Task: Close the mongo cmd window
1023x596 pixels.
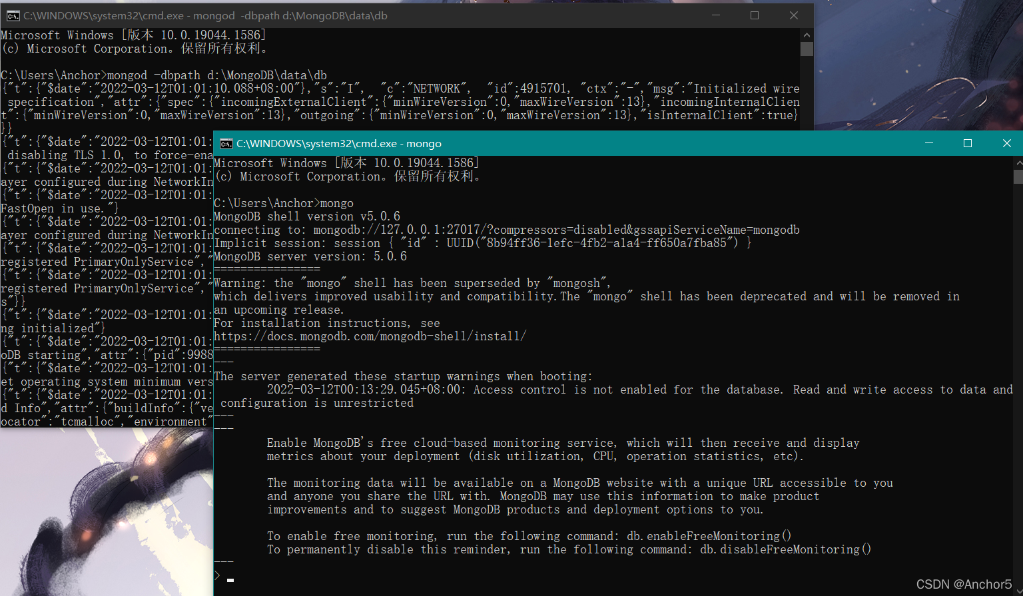Action: tap(1006, 143)
